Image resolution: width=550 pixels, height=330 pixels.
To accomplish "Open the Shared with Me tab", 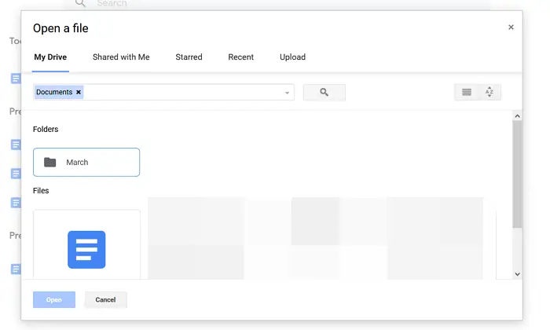I will (121, 57).
